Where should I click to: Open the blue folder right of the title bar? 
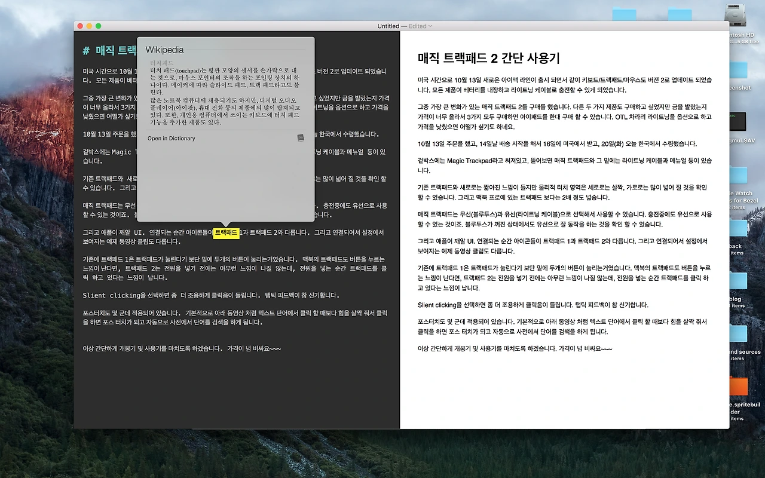[x=680, y=12]
